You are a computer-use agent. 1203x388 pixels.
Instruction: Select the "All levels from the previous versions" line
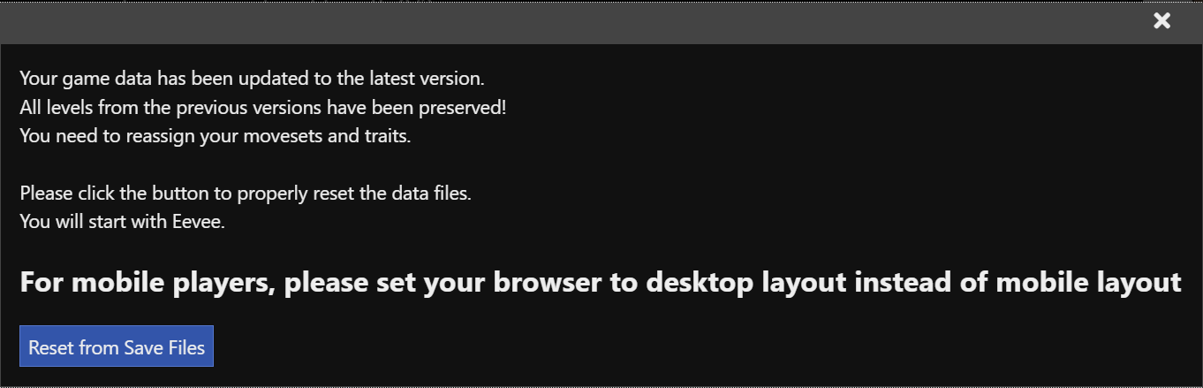[262, 108]
